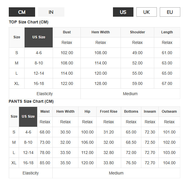Click PANTS chart Outseam column header
The image size is (187, 185).
169,112
